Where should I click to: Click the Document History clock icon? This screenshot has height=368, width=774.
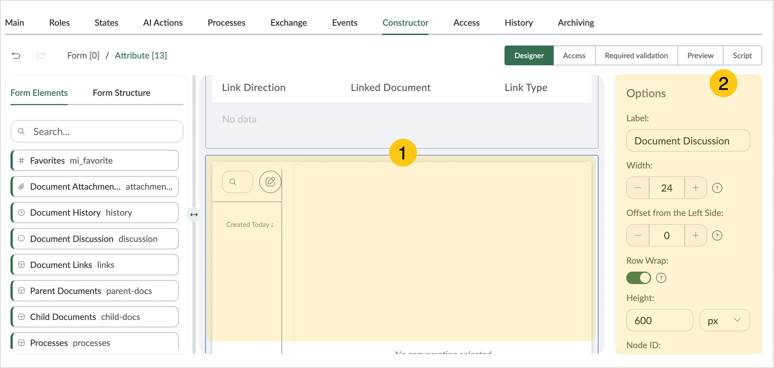point(21,213)
